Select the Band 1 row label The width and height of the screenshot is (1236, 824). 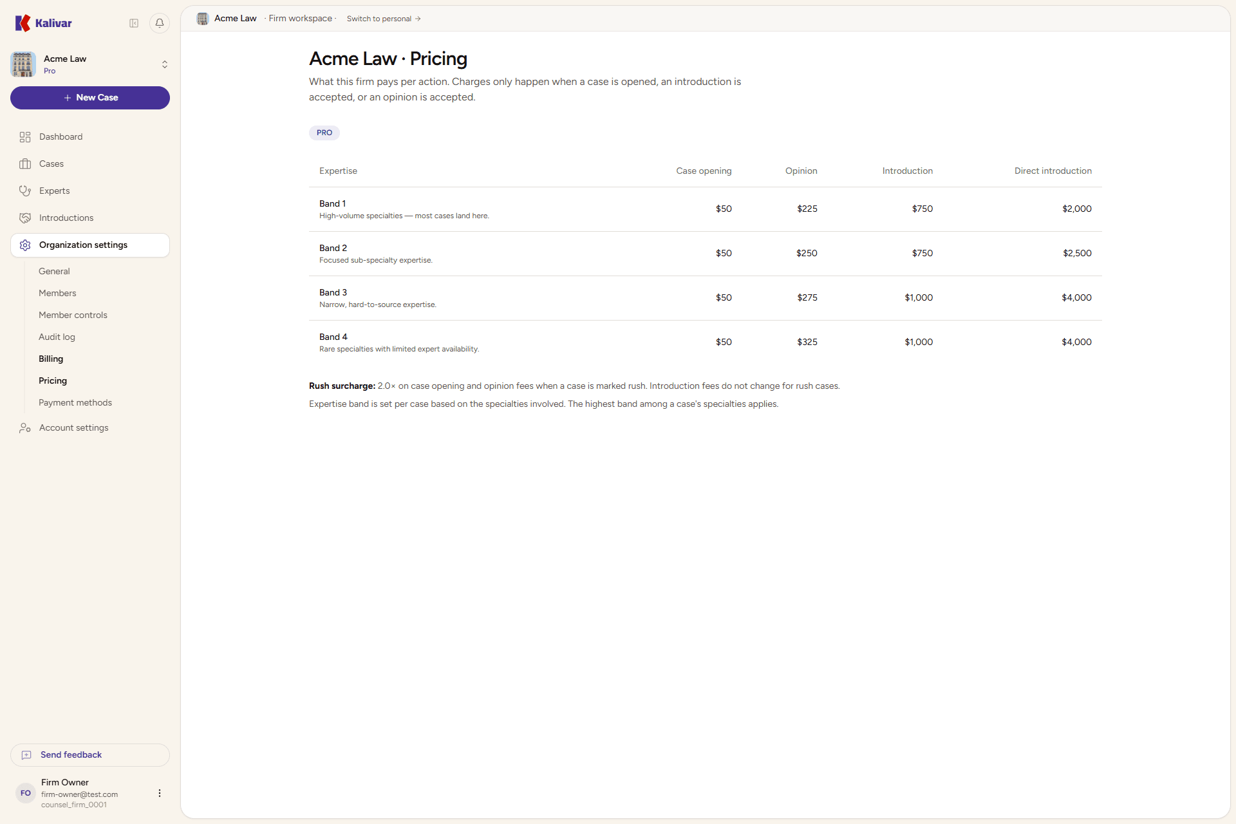pyautogui.click(x=332, y=204)
